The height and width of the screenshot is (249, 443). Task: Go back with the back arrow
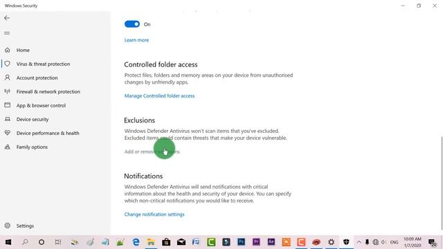coord(7,18)
